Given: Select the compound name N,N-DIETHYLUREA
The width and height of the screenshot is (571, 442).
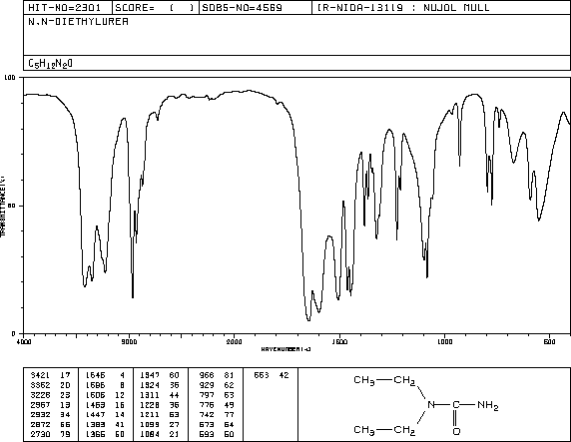Looking at the screenshot, I should click(78, 22).
